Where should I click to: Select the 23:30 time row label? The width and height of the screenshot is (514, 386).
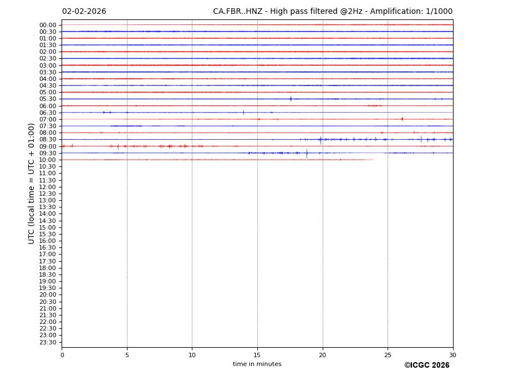pyautogui.click(x=48, y=342)
